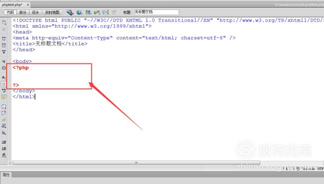The height and width of the screenshot is (184, 324).
Task: Click the Collapse Selection sidebar icon
Action: point(3,45)
